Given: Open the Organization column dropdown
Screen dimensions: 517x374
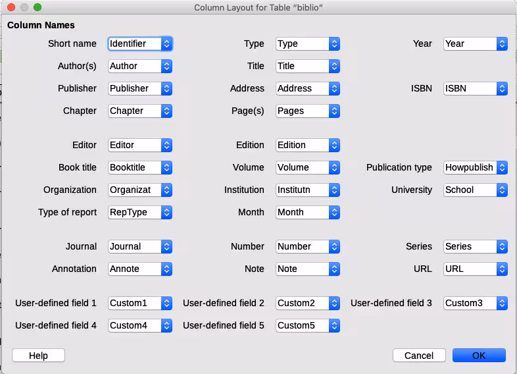Looking at the screenshot, I should click(x=140, y=190).
